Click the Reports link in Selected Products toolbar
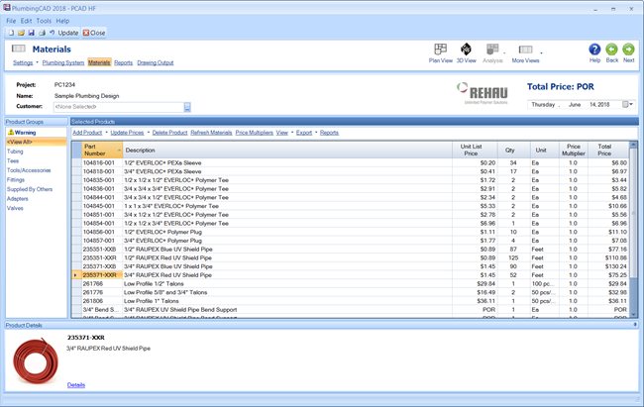The image size is (644, 407). [329, 133]
